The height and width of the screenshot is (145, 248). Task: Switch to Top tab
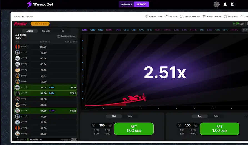(62, 31)
